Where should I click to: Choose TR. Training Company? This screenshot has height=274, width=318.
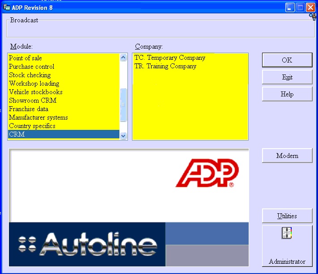tap(190, 66)
